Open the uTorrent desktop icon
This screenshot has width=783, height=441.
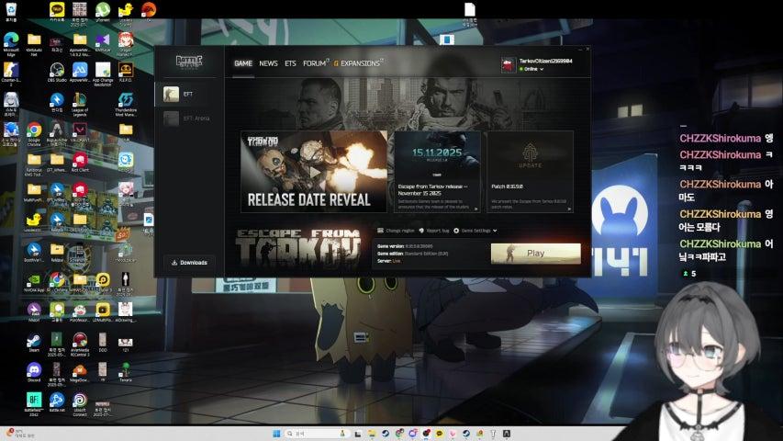tap(103, 12)
